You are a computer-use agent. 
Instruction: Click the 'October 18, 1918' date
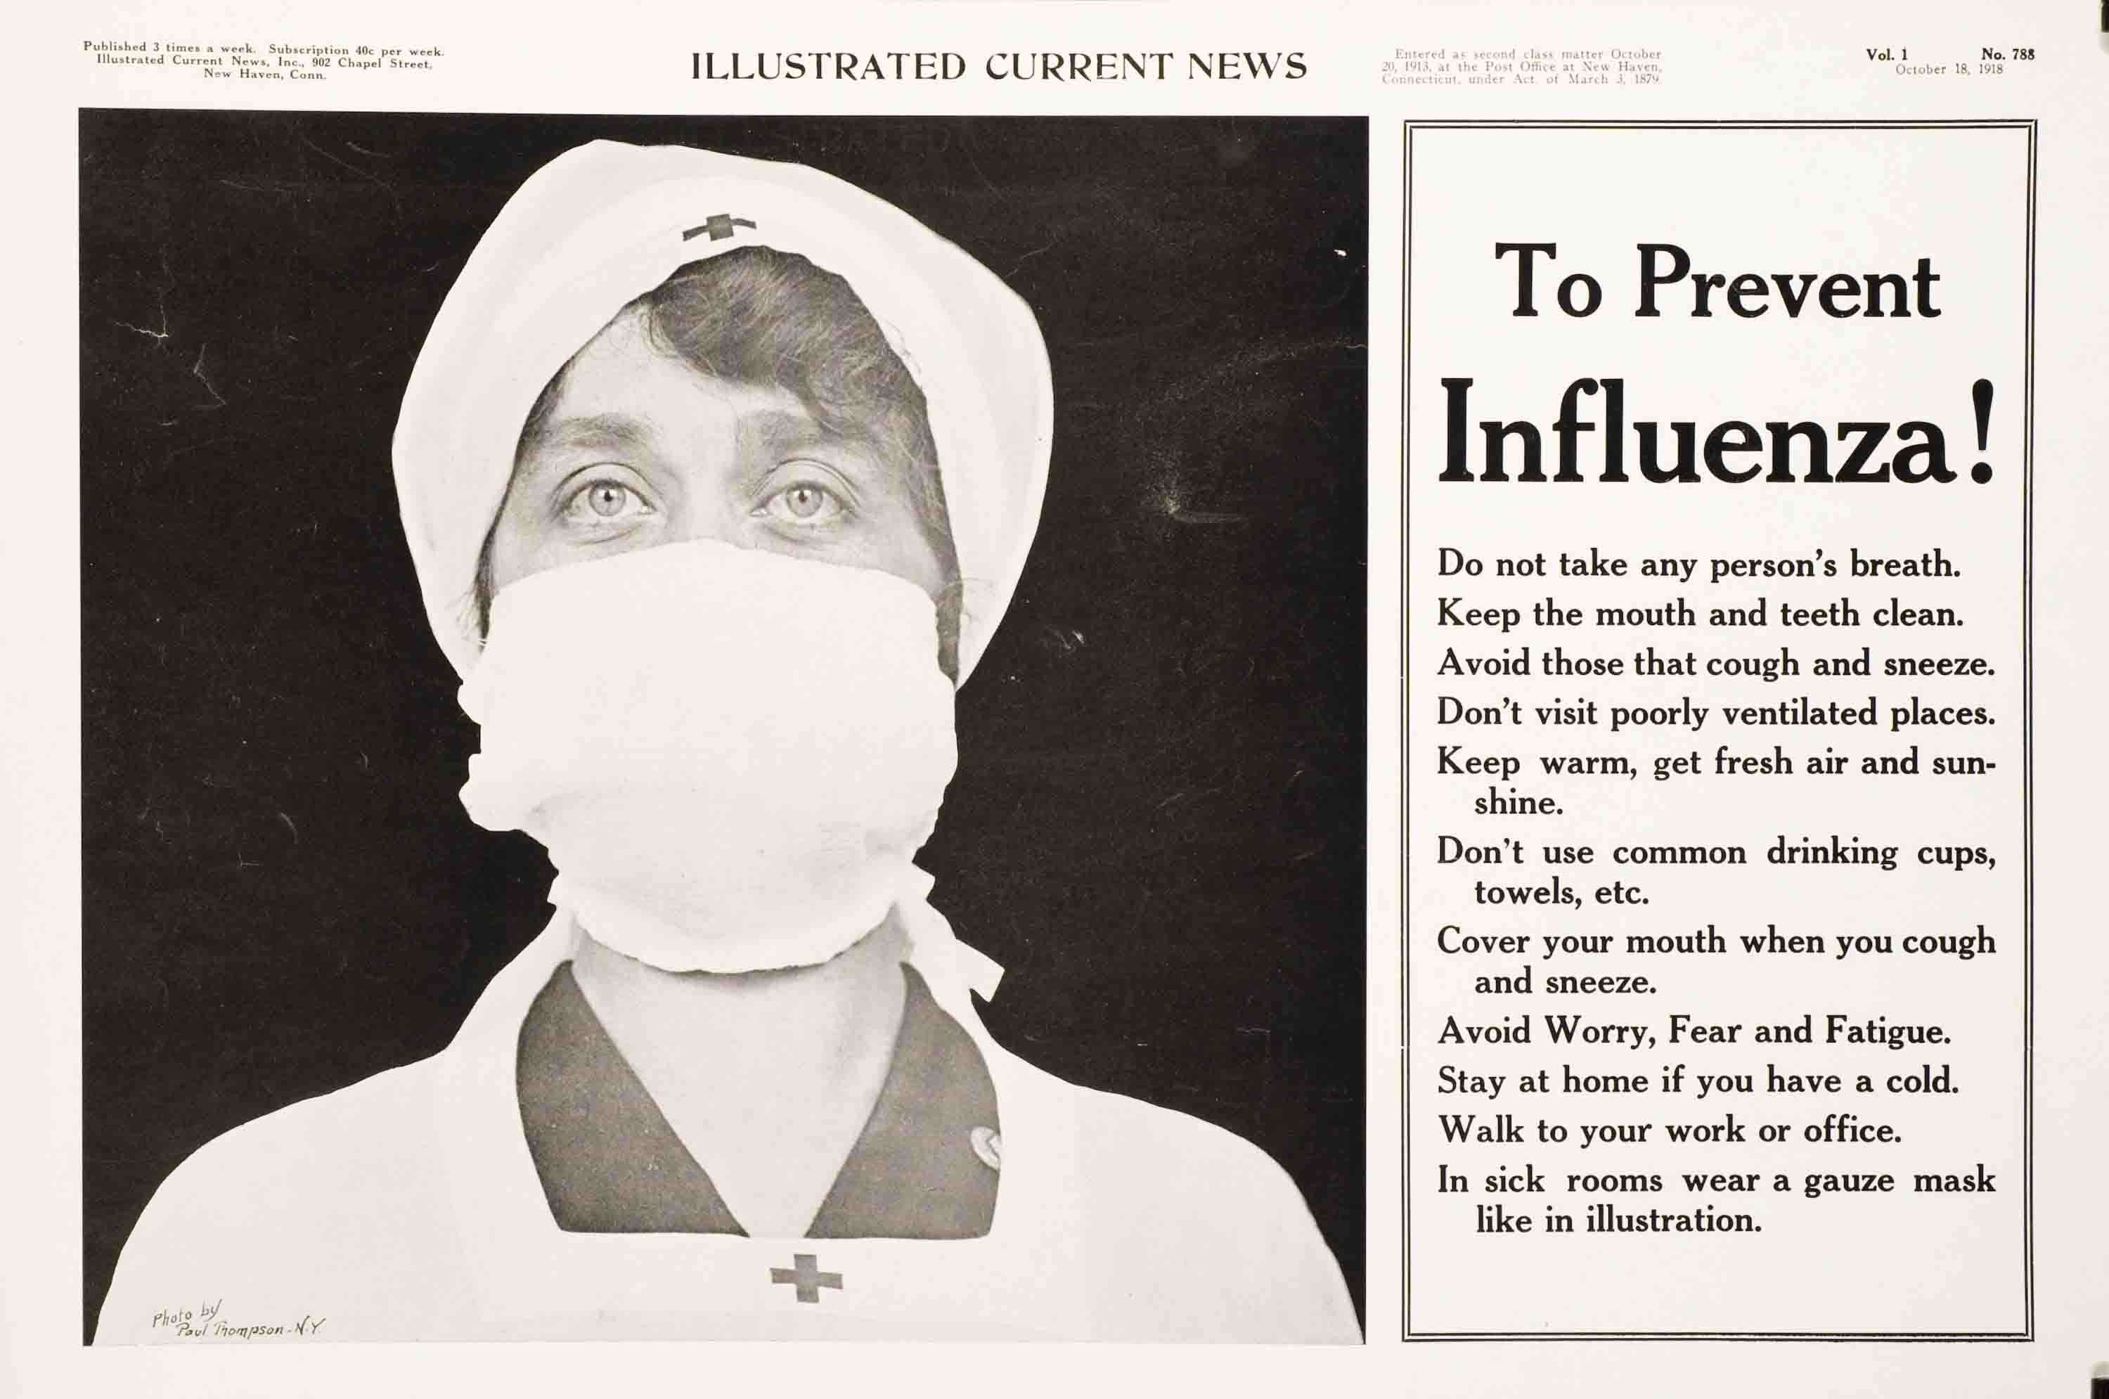coord(1949,70)
